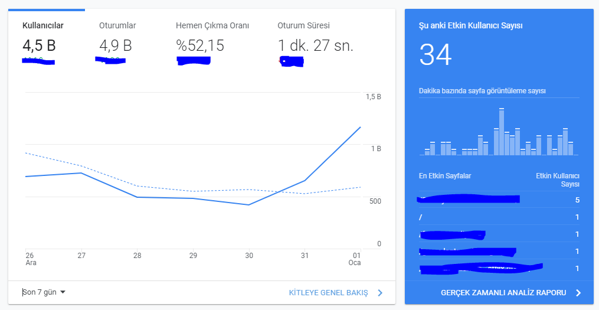Click the dropdown arrow beside Son 7 gün
This screenshot has width=599, height=310.
63,292
